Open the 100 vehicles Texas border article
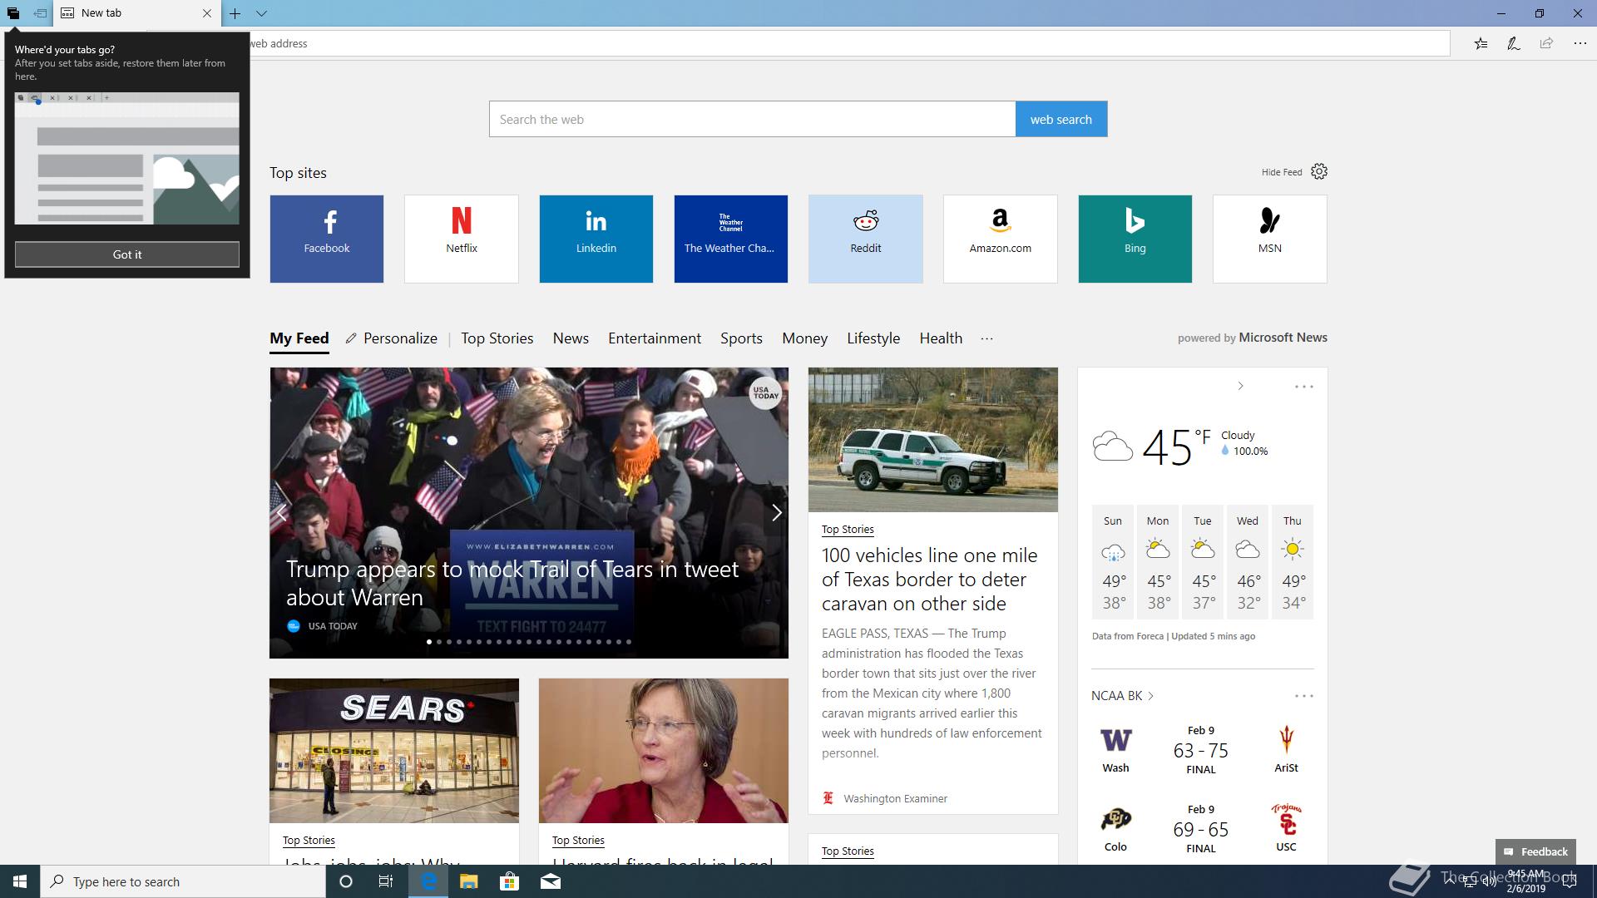The image size is (1597, 898). click(929, 580)
